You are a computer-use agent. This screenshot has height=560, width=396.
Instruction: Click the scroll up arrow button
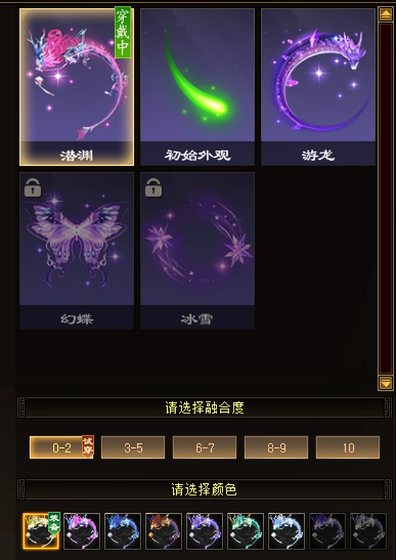[x=386, y=15]
